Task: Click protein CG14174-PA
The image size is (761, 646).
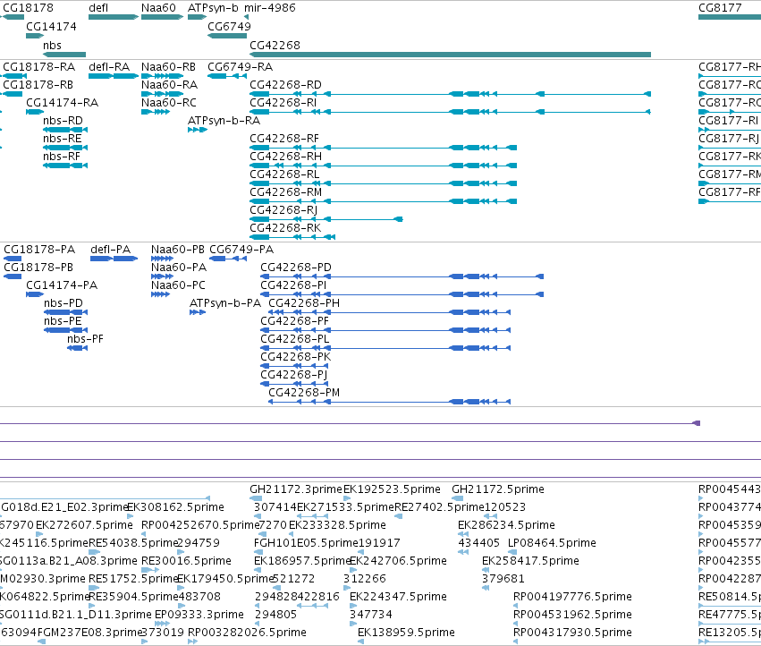Action: pyautogui.click(x=35, y=294)
